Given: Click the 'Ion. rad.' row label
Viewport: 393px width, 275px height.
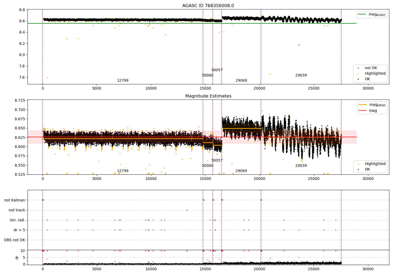Looking at the screenshot, I should pos(18,220).
